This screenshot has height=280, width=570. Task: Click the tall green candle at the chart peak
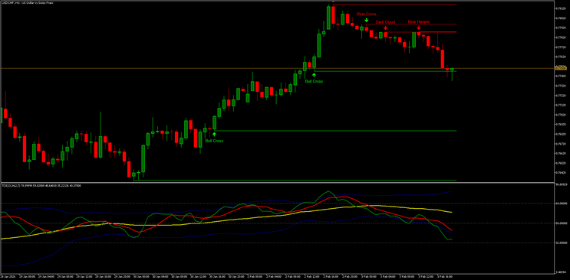click(328, 18)
